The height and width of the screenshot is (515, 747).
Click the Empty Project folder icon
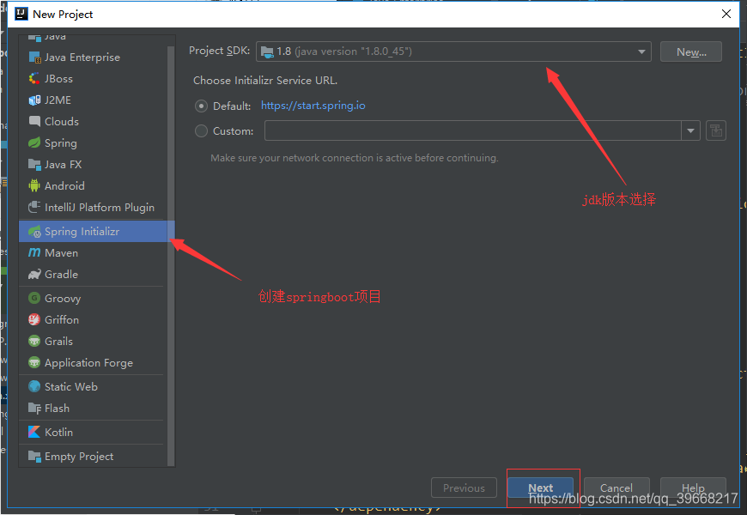34,457
